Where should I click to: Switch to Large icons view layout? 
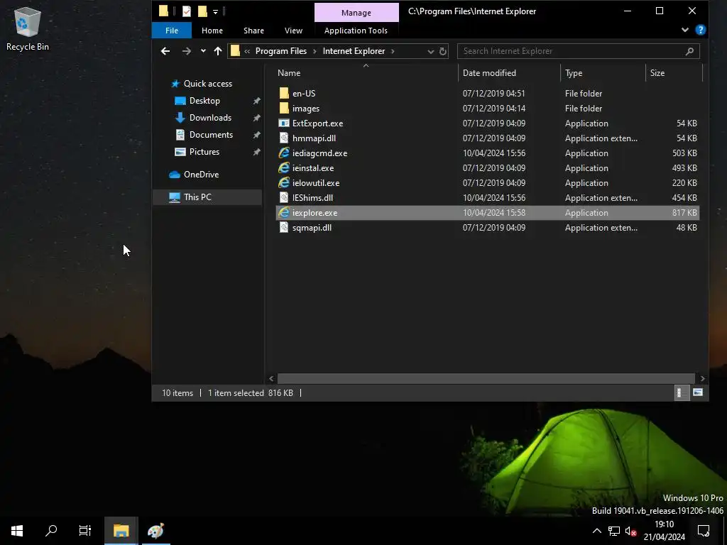click(x=697, y=393)
